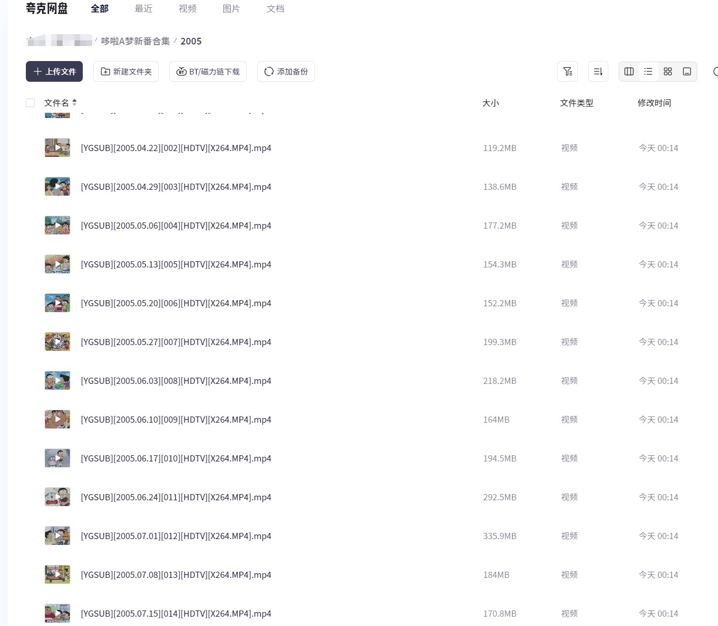Click the 大小 column header
This screenshot has height=626, width=718.
[490, 103]
